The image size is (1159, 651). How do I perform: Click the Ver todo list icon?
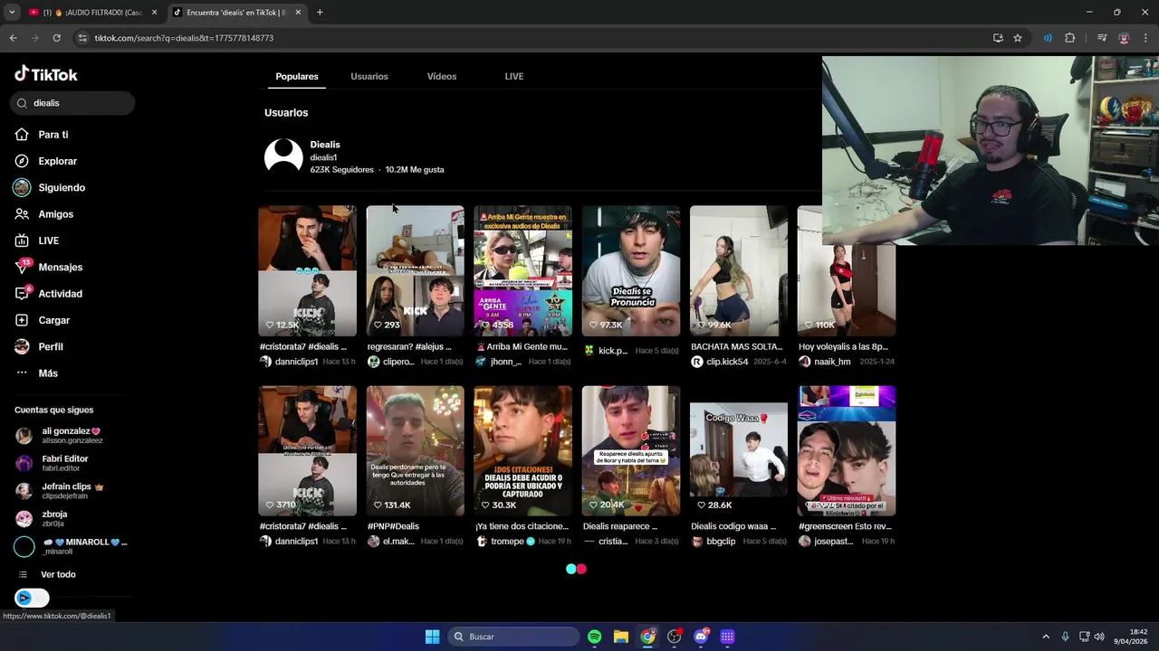[24, 574]
